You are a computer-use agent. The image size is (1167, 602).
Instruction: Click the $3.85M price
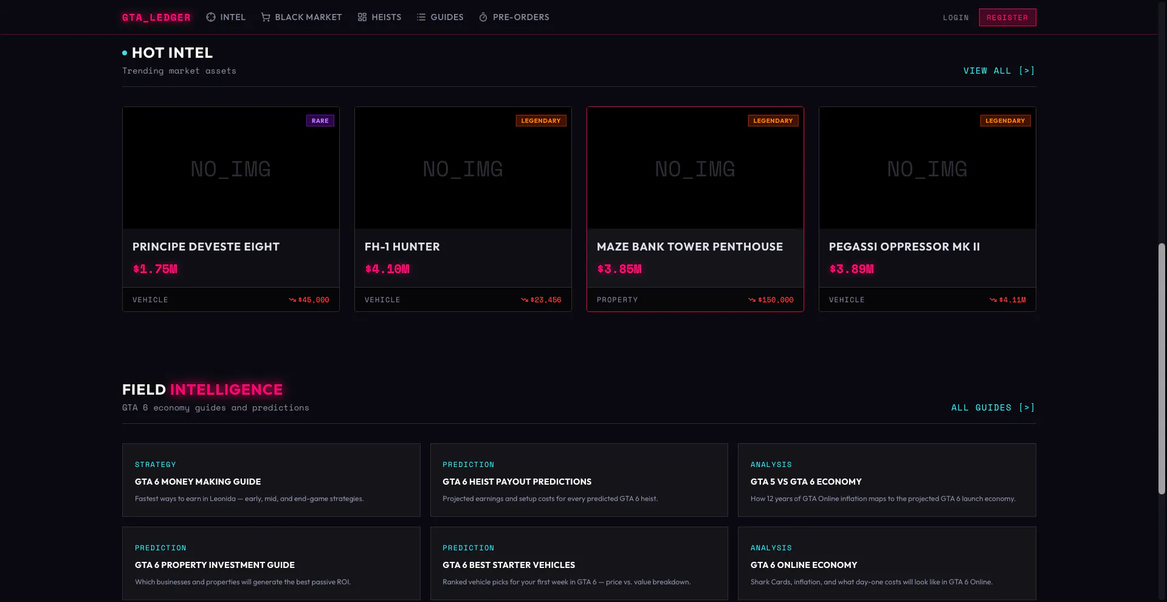pos(619,269)
